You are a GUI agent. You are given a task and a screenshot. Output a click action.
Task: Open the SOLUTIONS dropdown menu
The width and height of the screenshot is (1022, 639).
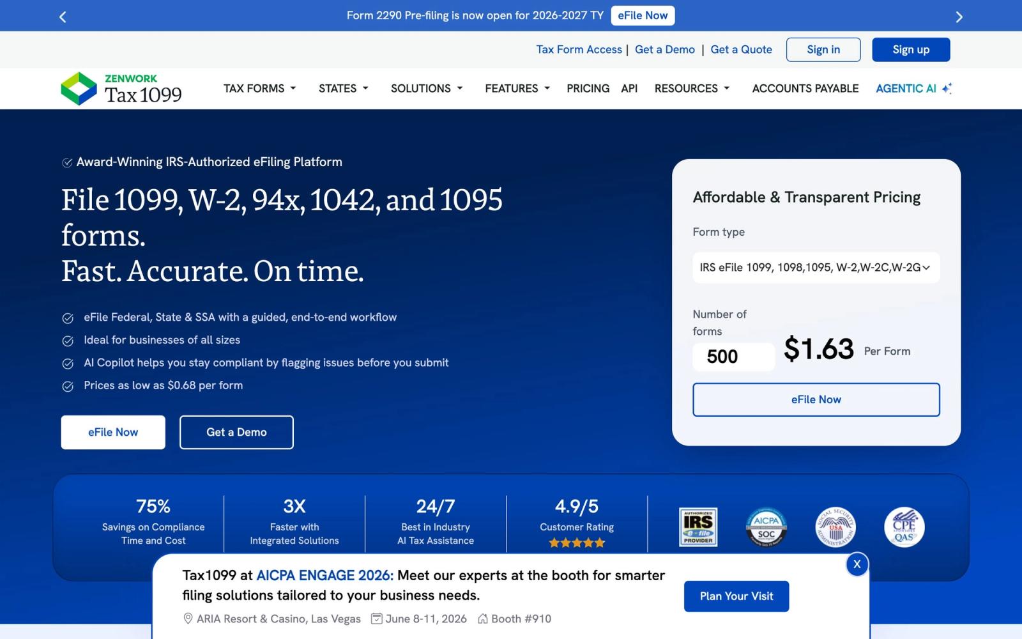coord(427,88)
